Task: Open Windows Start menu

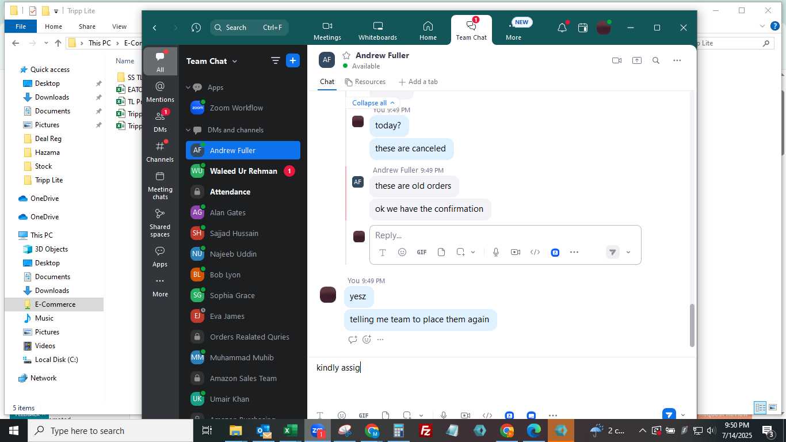Action: [x=14, y=430]
